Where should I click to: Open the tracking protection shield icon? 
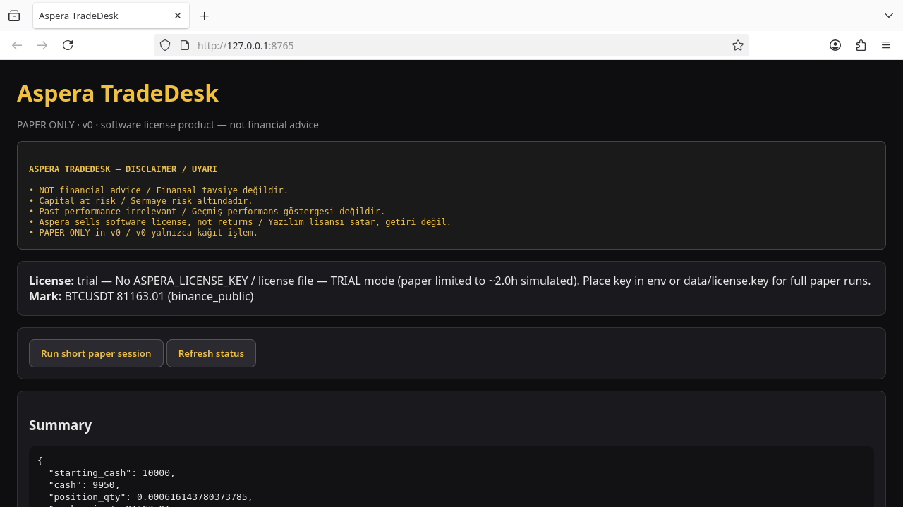165,45
